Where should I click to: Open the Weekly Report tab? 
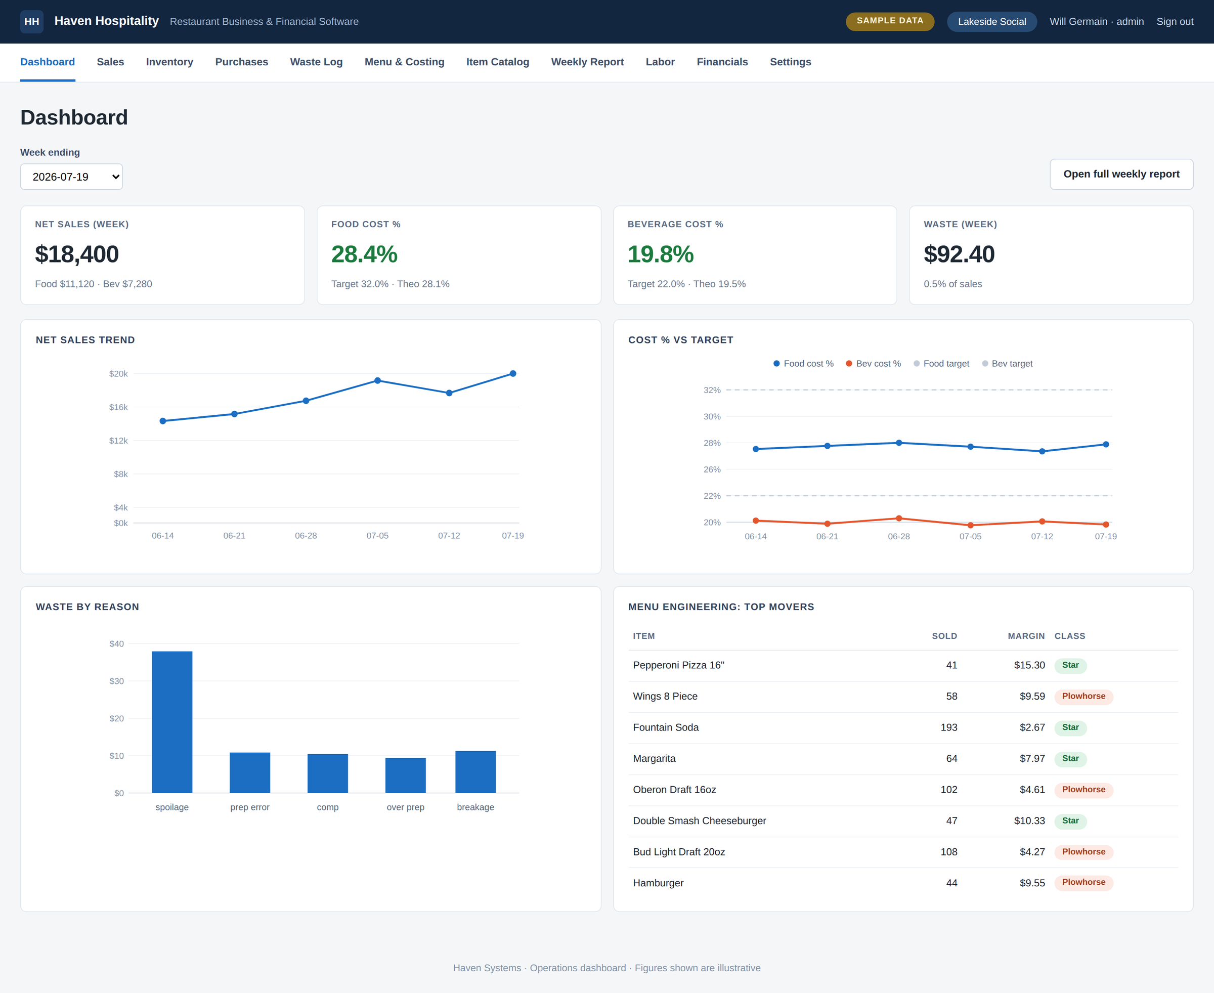[587, 62]
